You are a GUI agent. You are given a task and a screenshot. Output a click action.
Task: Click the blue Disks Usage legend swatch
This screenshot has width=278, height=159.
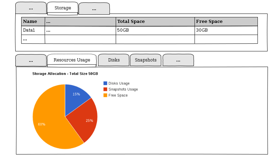(105, 83)
